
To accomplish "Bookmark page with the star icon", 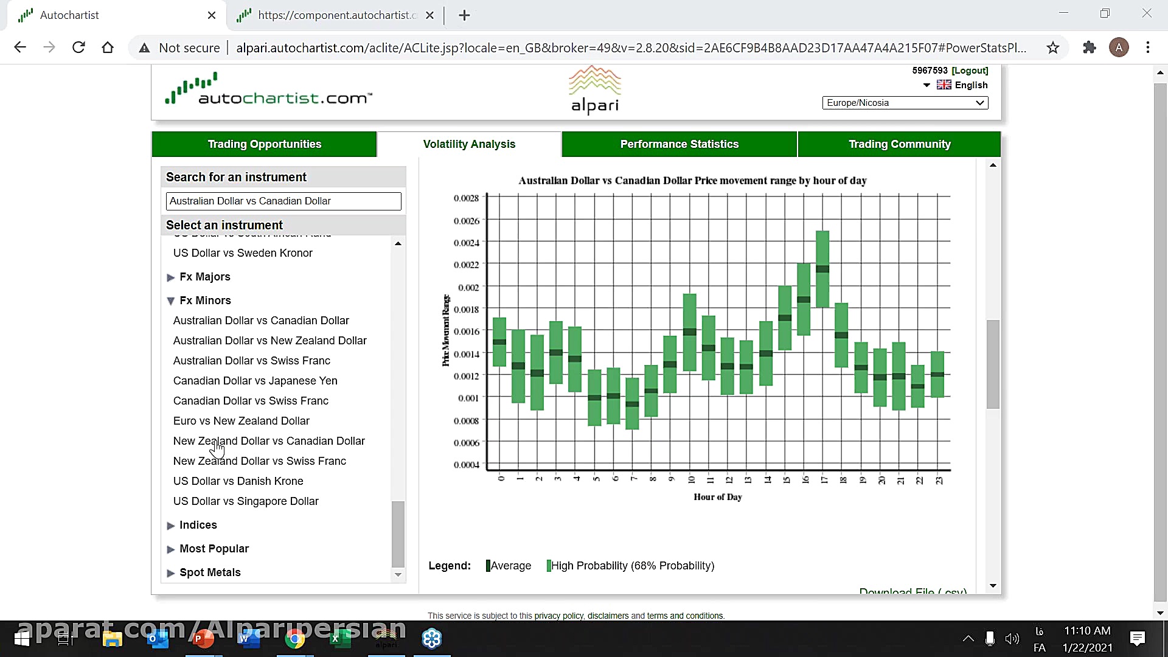I will pos(1053,47).
